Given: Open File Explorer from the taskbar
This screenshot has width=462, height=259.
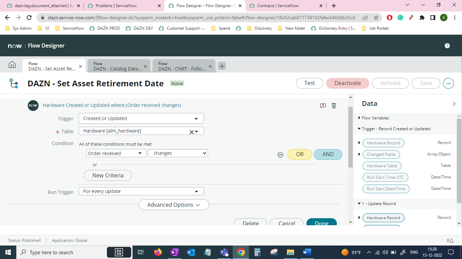Looking at the screenshot, I should point(290,252).
